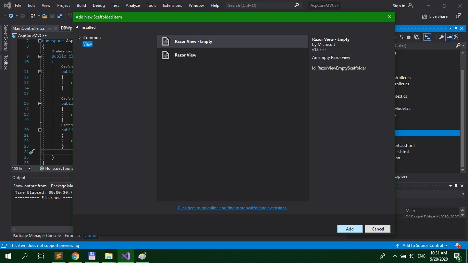Collapse the method outline on line 11
Image resolution: width=468 pixels, height=263 pixels.
pyautogui.click(x=40, y=72)
